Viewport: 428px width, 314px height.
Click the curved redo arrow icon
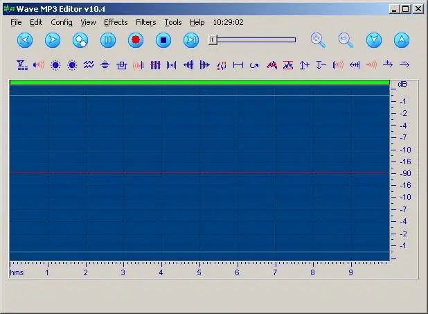[x=254, y=65]
